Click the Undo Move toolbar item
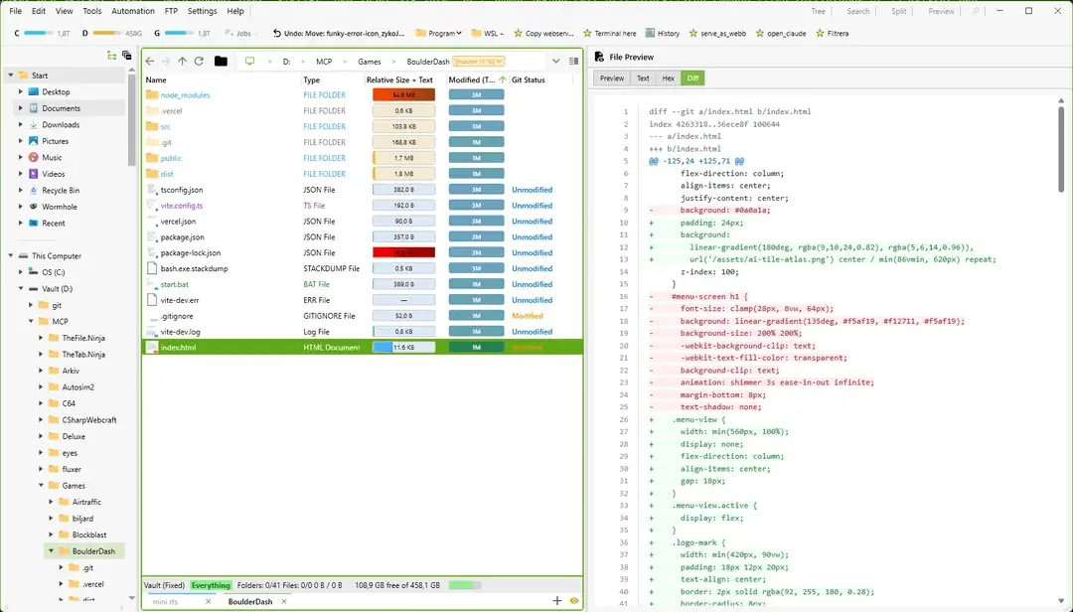This screenshot has width=1073, height=612. (338, 33)
